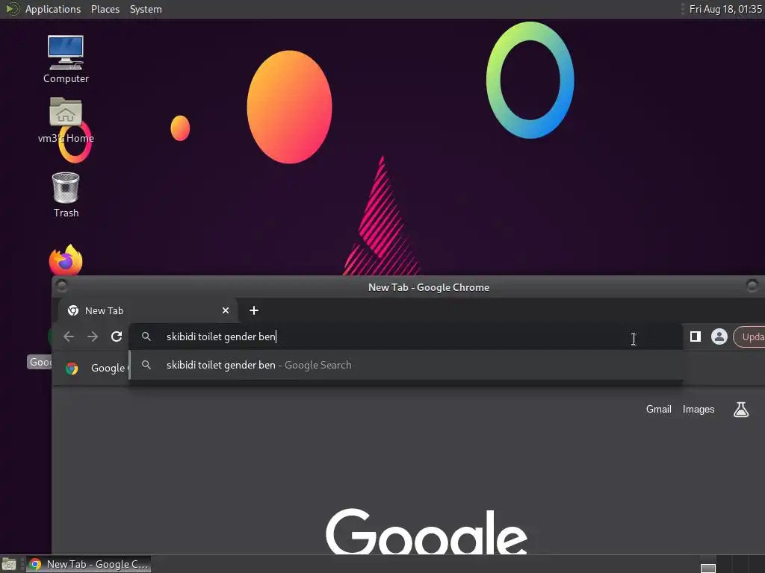
Task: Reload the page in Chrome
Action: 116,336
